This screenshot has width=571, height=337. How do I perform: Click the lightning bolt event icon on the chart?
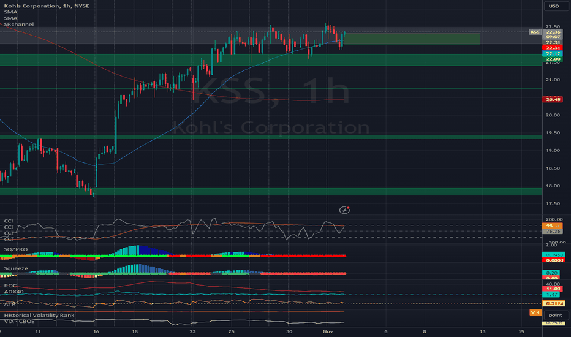pos(344,210)
